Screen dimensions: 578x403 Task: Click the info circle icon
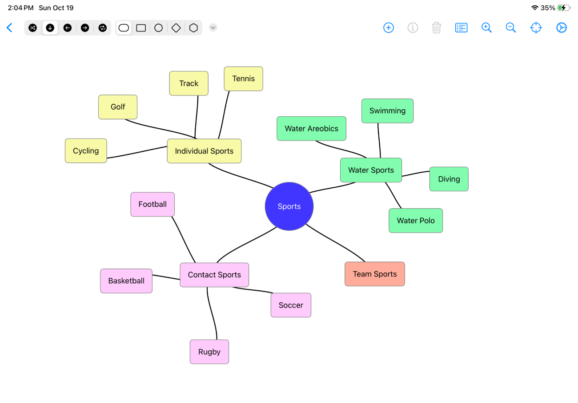coord(413,28)
